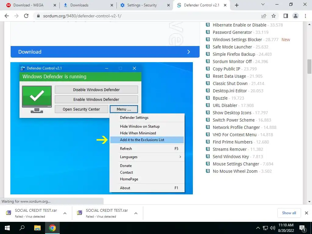Open the No Mouse Wheel Zoom link
Image resolution: width=312 pixels, height=234 pixels.
235,171
